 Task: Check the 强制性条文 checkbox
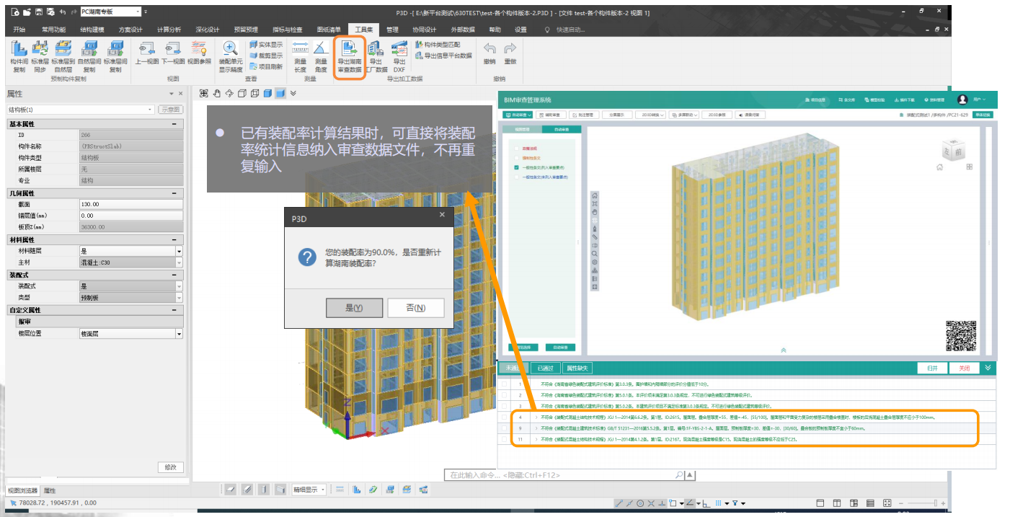tap(516, 158)
